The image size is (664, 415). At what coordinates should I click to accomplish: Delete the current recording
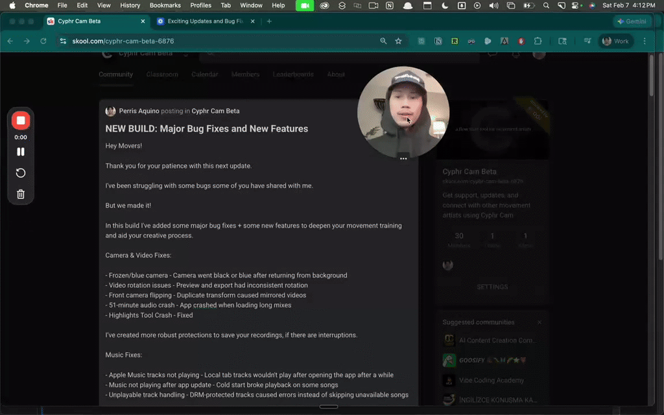[20, 193]
